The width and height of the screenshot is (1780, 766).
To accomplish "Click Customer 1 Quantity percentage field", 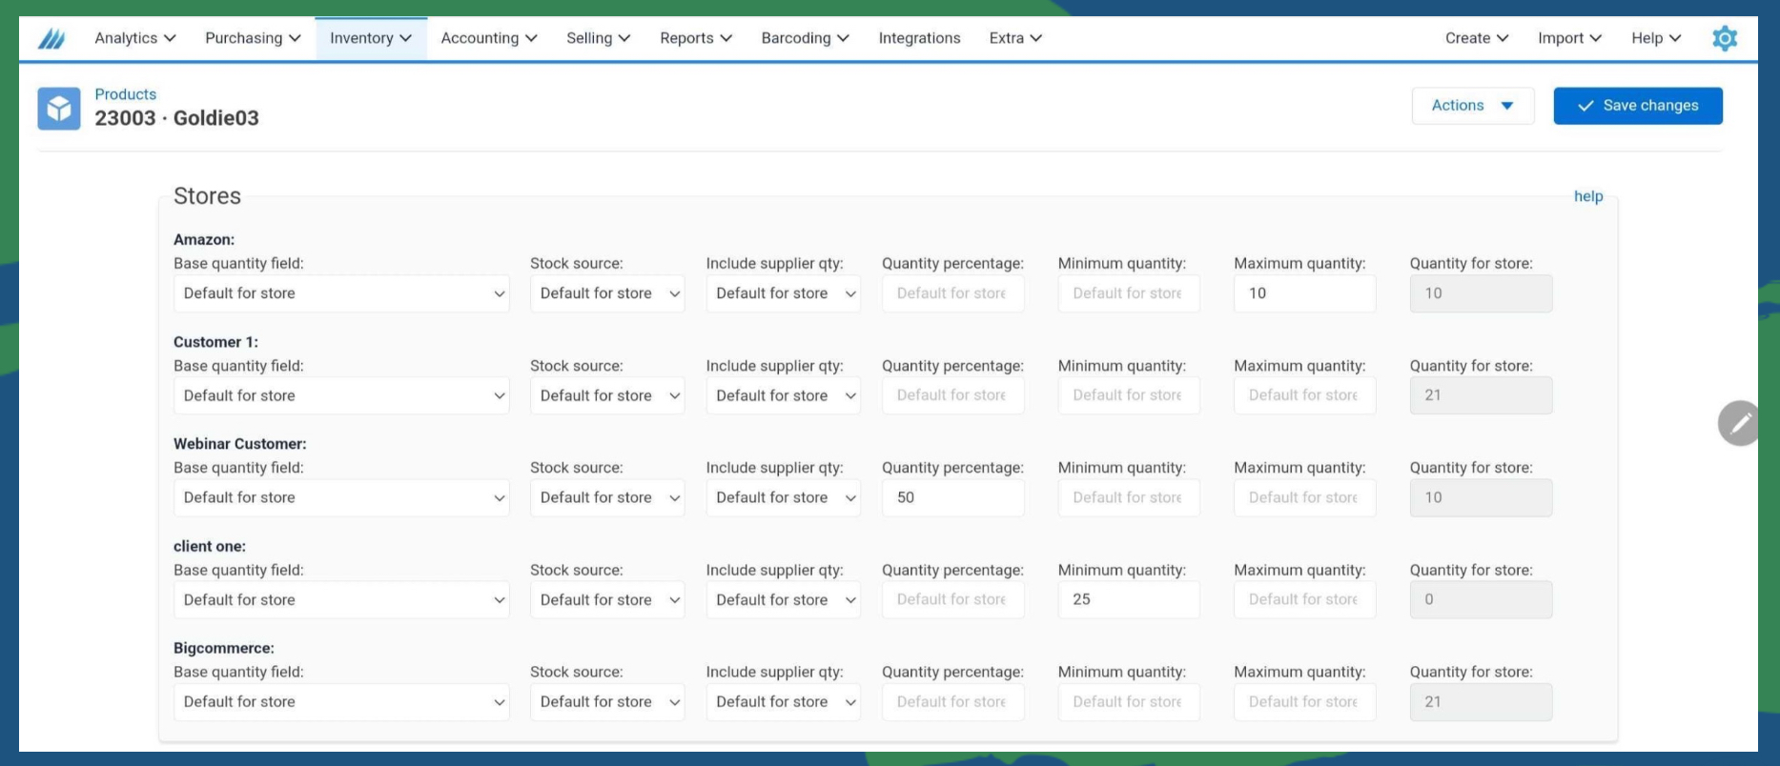I will (953, 395).
